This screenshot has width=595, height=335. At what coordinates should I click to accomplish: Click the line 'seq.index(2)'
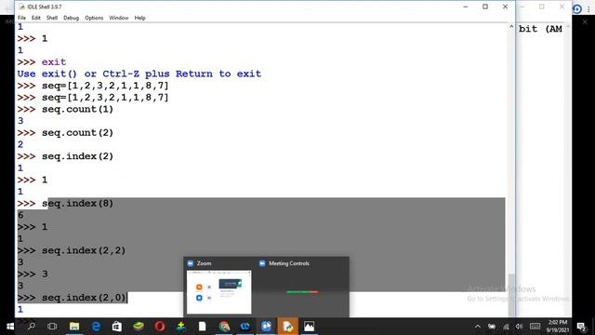77,156
